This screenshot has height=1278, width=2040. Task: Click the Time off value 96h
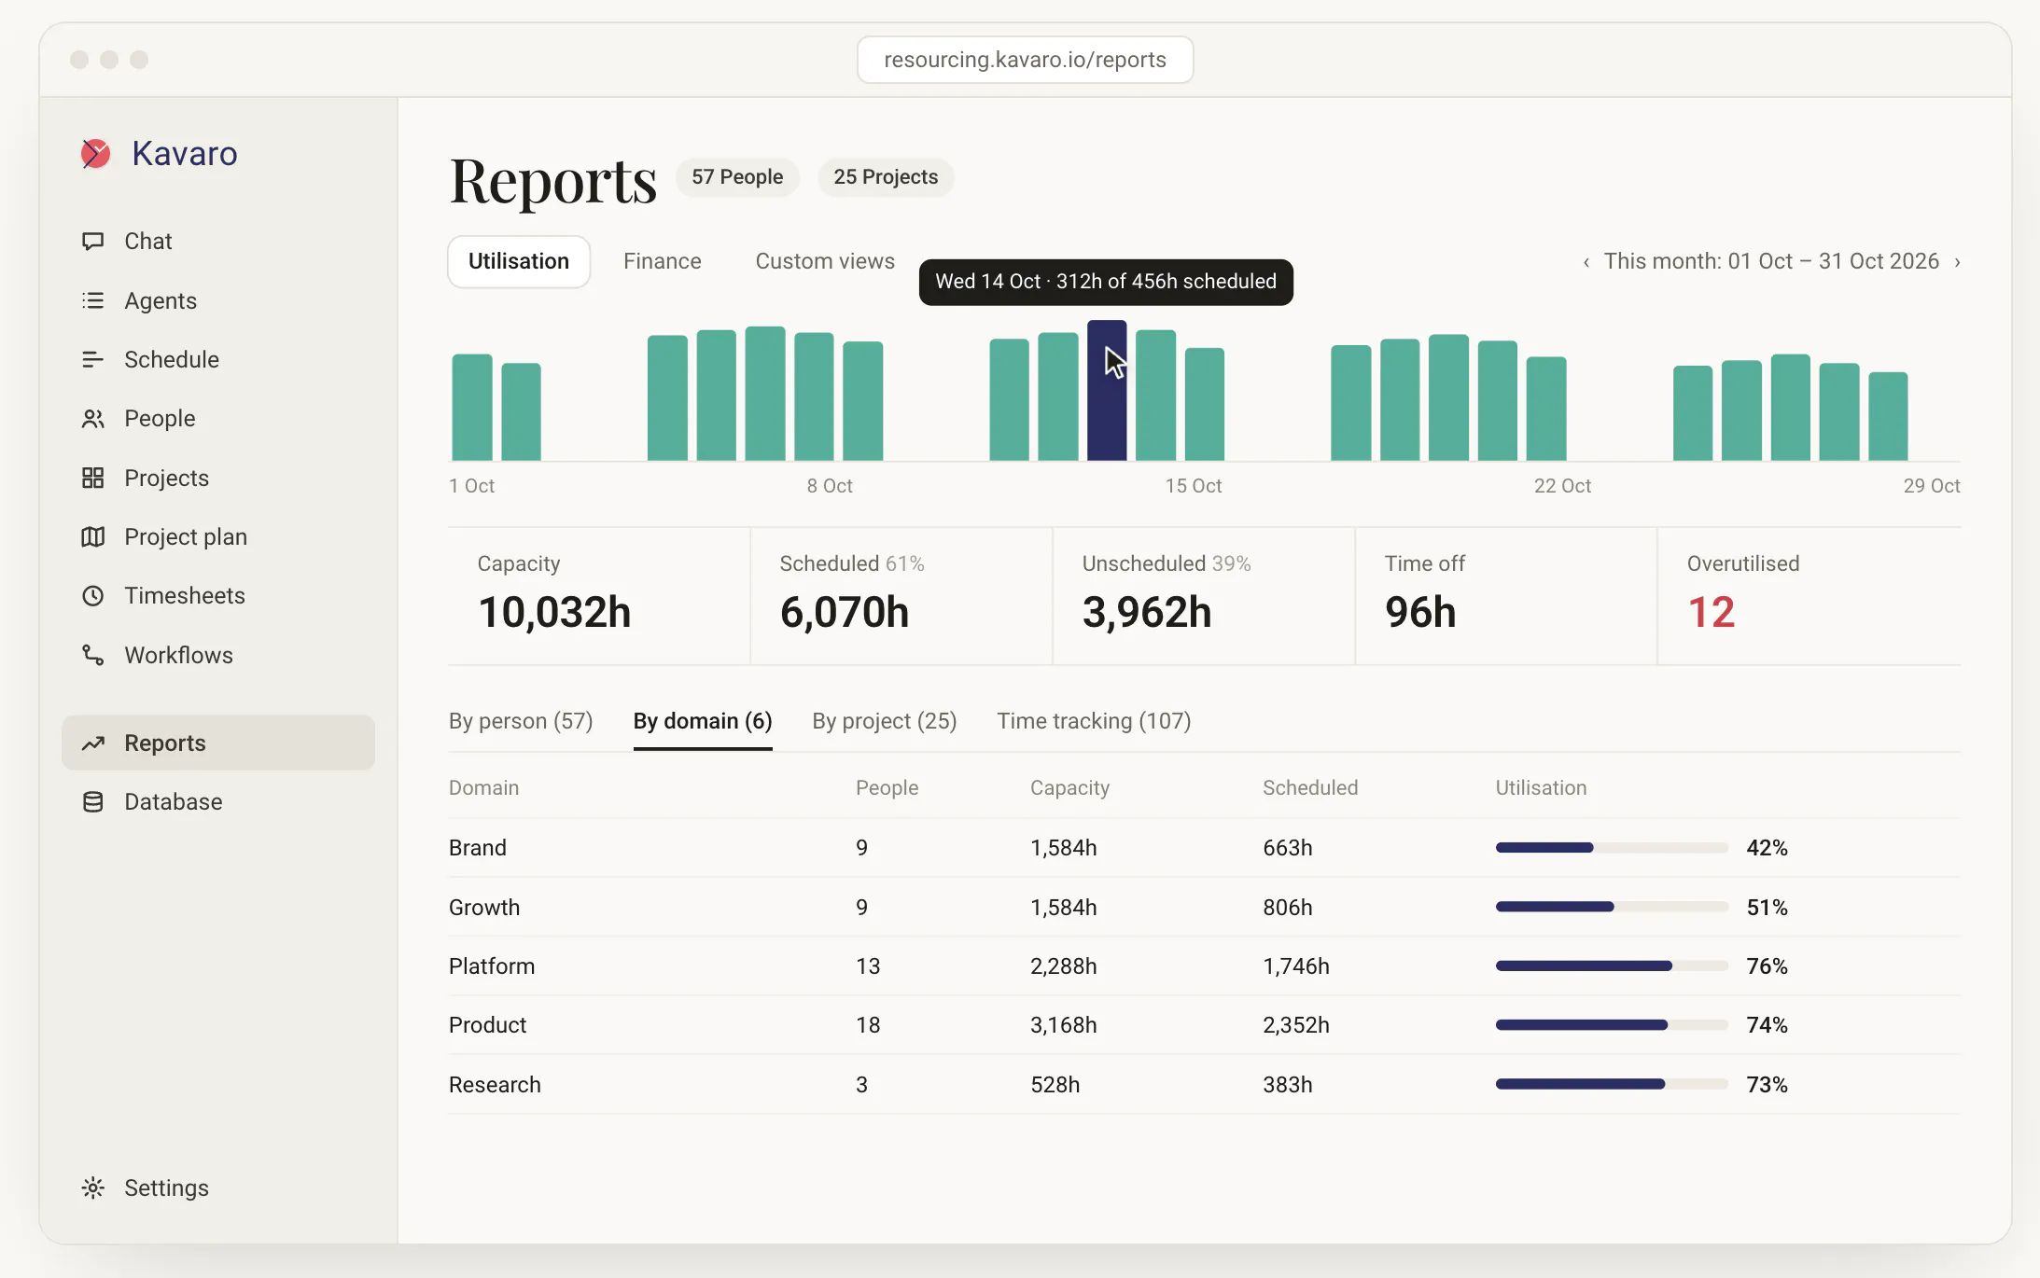(x=1420, y=613)
